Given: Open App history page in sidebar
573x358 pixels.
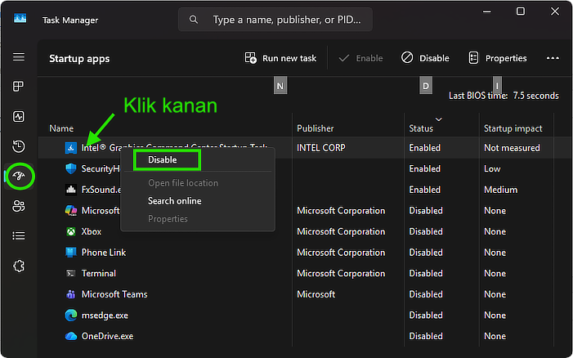Looking at the screenshot, I should [x=19, y=146].
